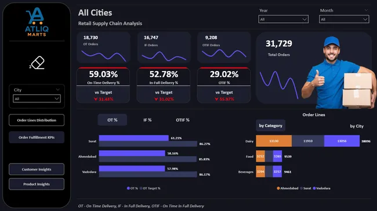Screen dimensions: 377x211
Task: Expand the chevron beside Month label
Action: coord(366,10)
